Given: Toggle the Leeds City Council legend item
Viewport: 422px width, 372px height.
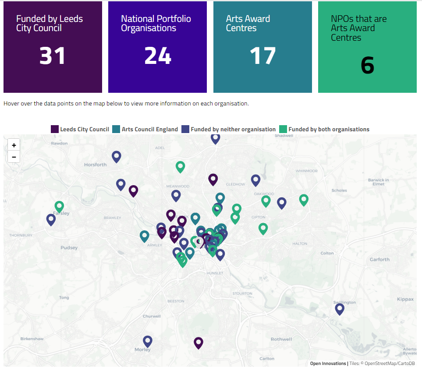Looking at the screenshot, I should (x=80, y=129).
